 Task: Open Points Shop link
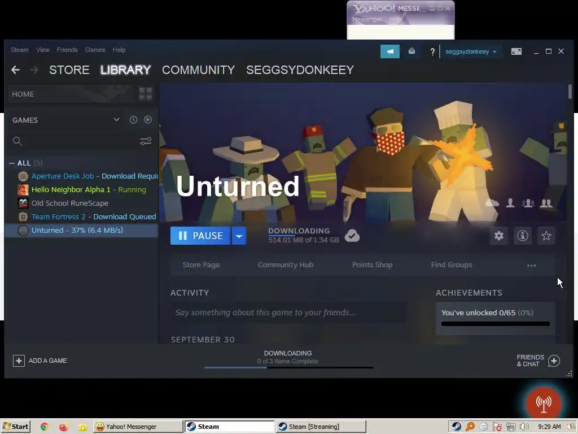click(373, 264)
